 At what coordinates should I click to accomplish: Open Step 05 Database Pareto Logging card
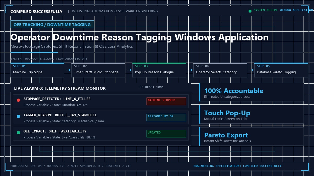point(281,70)
